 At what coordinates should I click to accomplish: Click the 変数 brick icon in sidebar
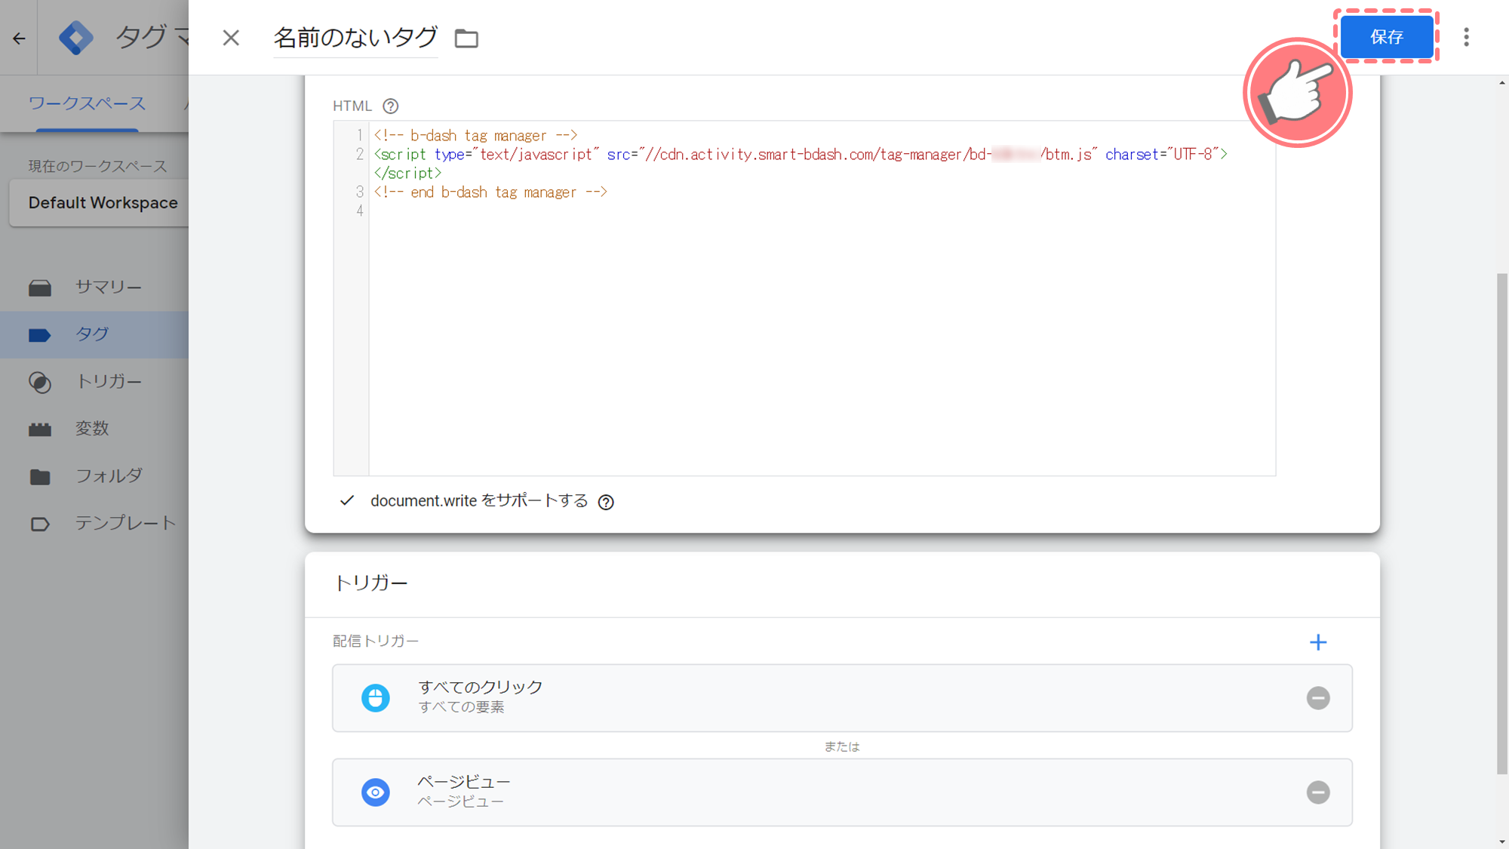40,429
